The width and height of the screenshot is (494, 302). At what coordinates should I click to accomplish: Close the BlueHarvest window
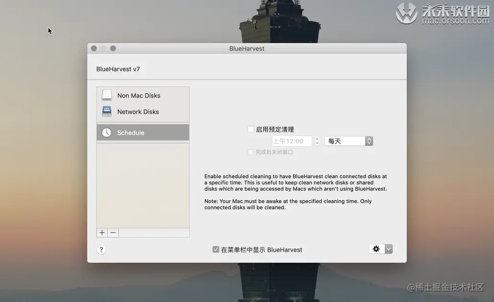[x=94, y=48]
